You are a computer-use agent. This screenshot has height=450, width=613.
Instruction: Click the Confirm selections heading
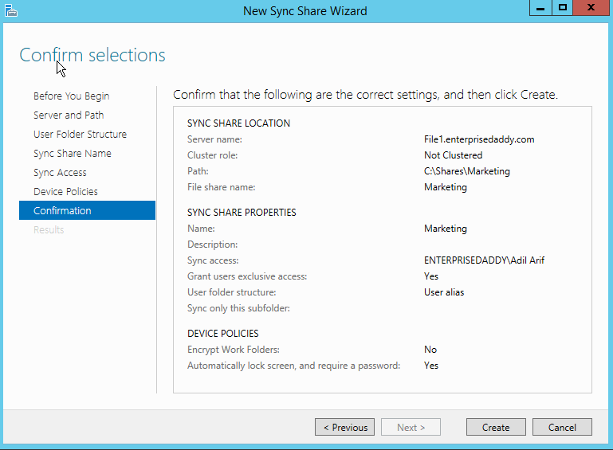coord(92,55)
